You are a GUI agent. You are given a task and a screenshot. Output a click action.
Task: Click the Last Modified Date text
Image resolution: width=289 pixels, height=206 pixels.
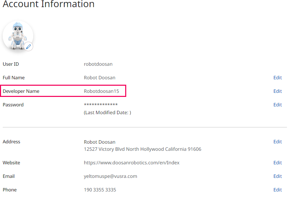pos(107,112)
